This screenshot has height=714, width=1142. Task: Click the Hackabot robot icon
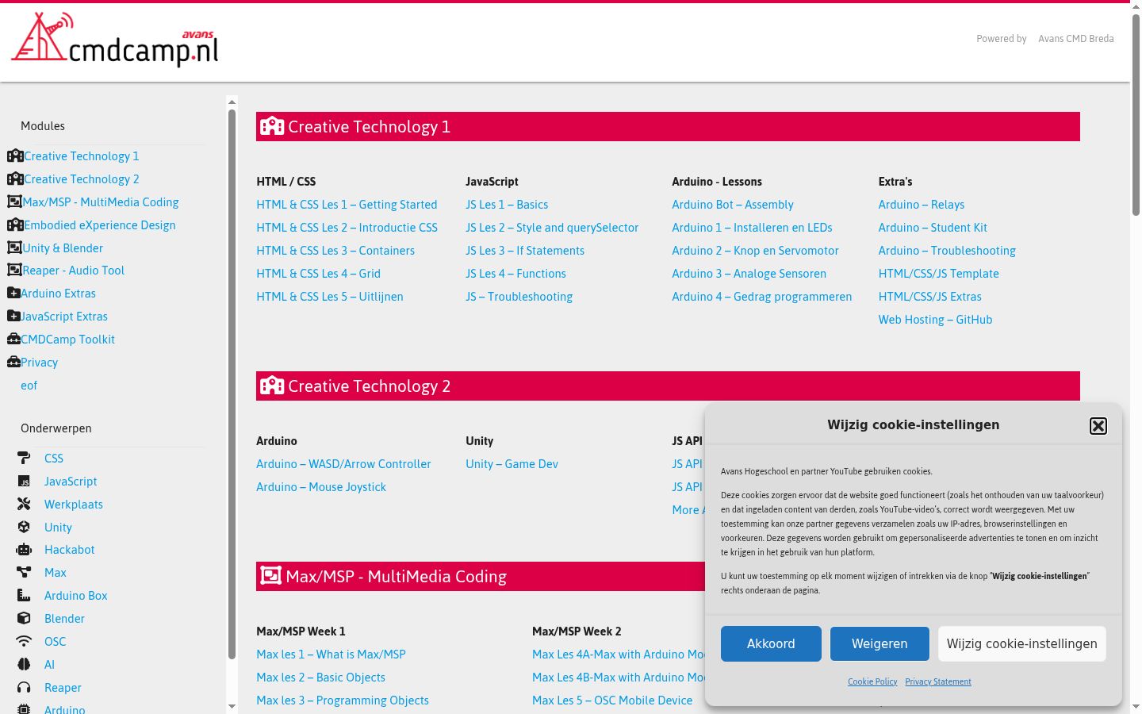pos(24,550)
